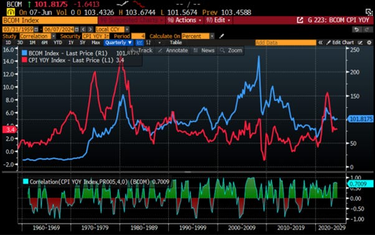Click the G 223: BCOM CPI YOY title
The width and height of the screenshot is (375, 235).
[x=338, y=21]
